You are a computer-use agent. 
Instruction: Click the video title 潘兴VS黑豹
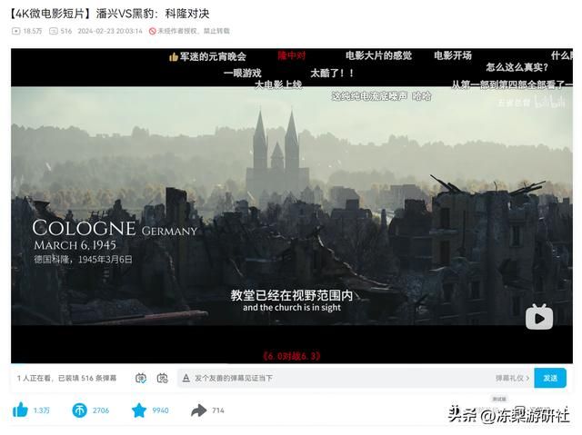coord(108,14)
